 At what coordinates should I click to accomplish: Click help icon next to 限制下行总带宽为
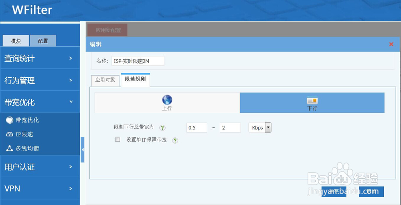tap(162, 128)
